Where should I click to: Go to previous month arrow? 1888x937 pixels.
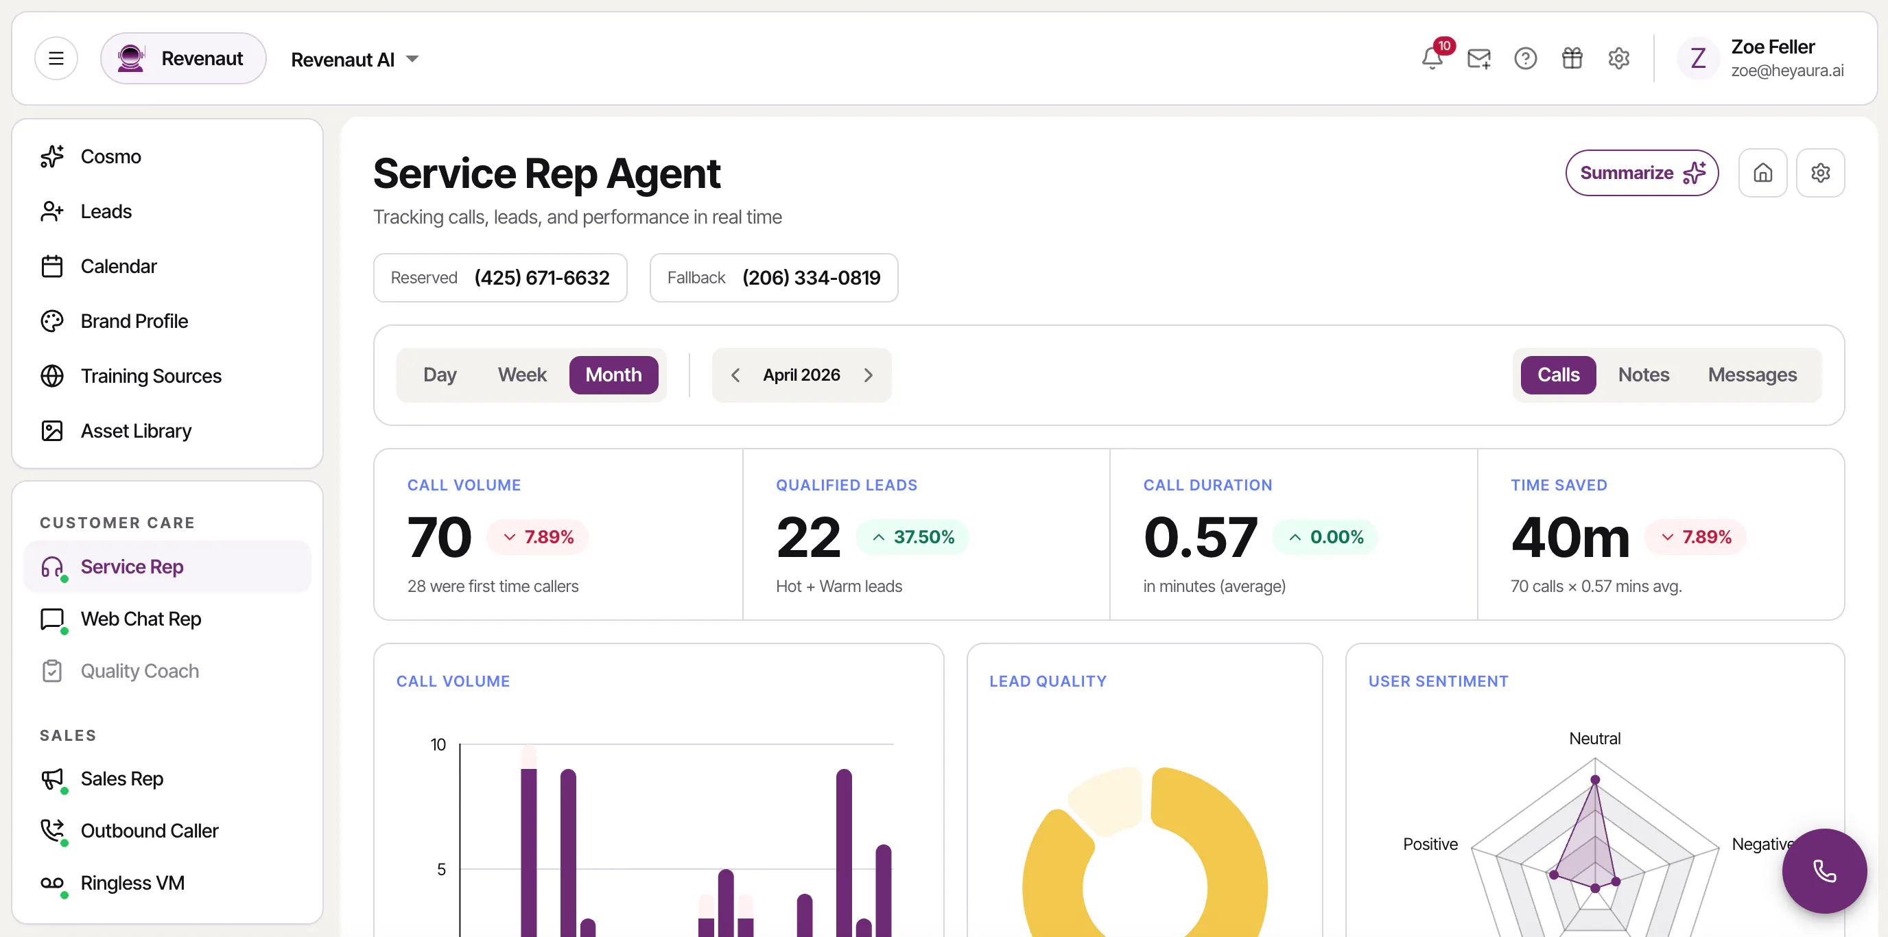coord(735,375)
